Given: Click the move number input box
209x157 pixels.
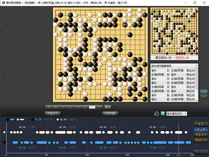Looking at the screenshot, I should [92, 107].
